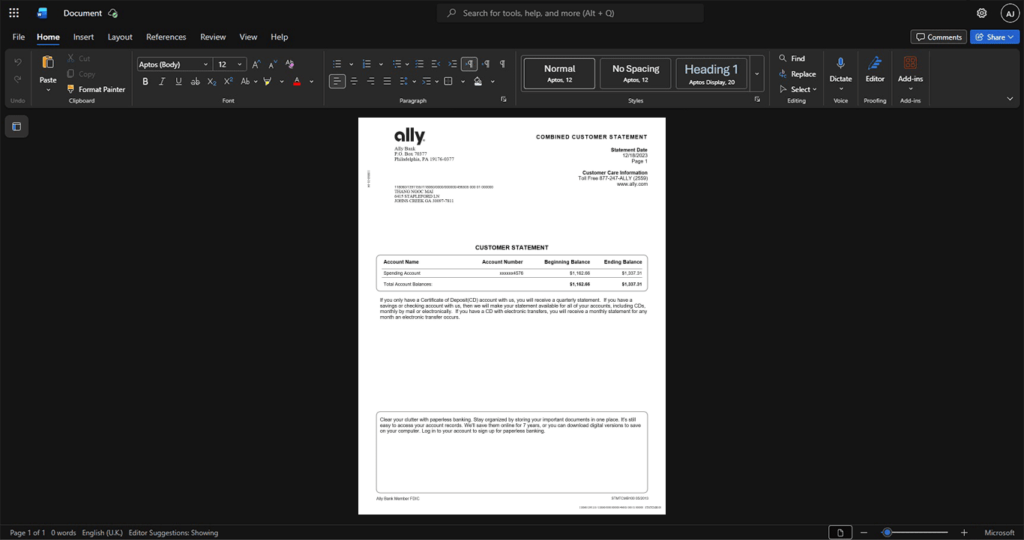Toggle Italic formatting
Viewport: 1024px width, 540px height.
[162, 81]
